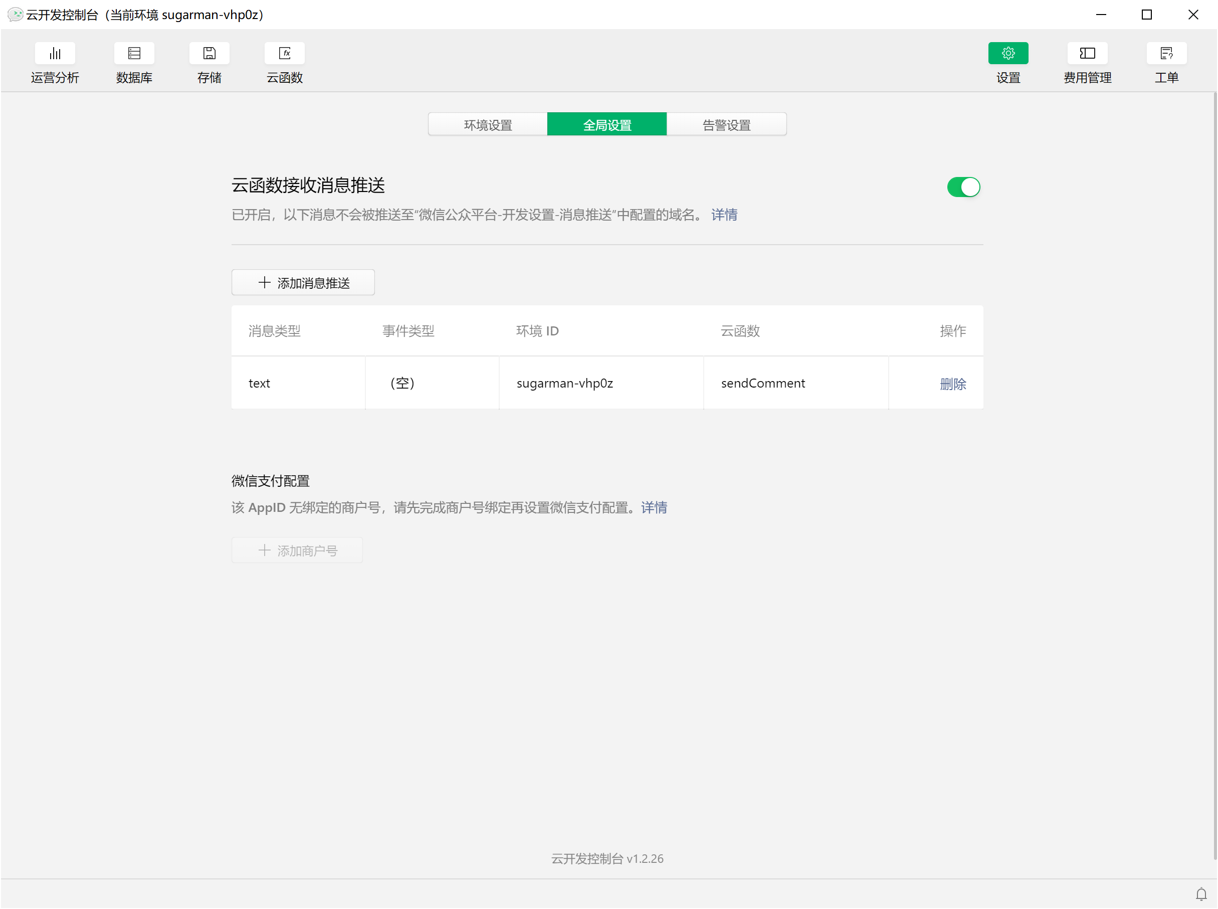Open the 运营分析 analytics icon
This screenshot has height=909, width=1218.
tap(55, 53)
